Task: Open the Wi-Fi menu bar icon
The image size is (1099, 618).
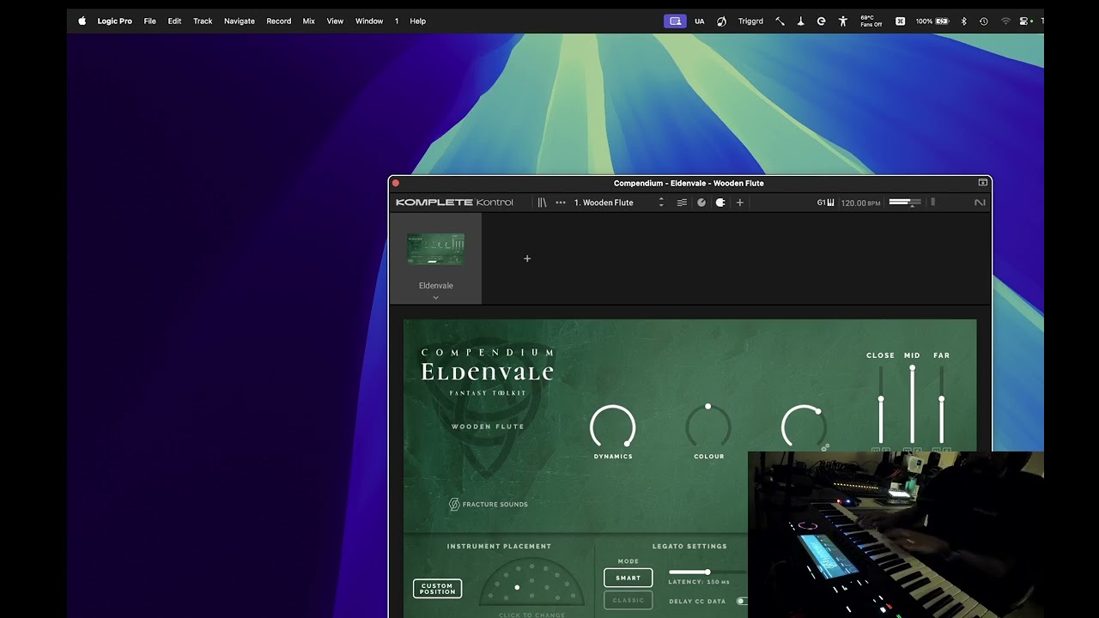Action: pyautogui.click(x=1005, y=21)
